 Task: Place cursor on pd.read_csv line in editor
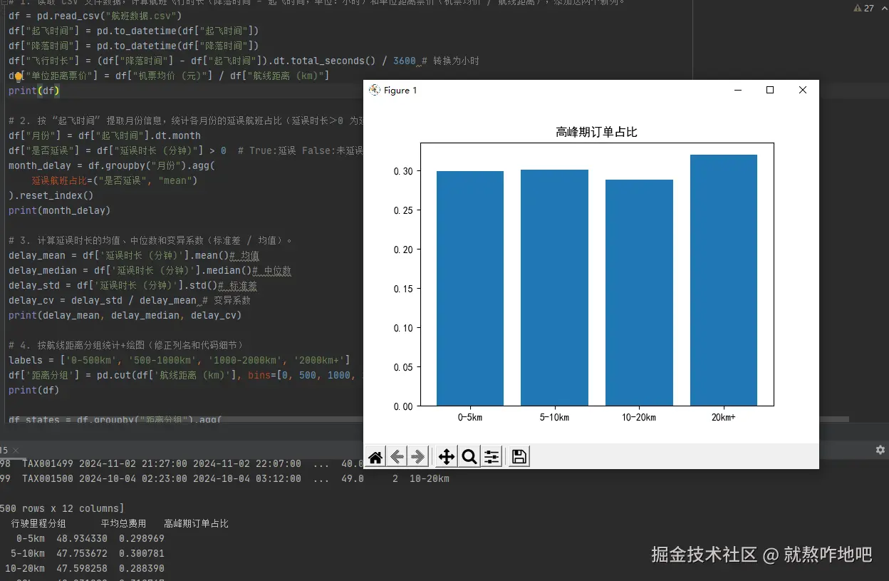[x=95, y=16]
